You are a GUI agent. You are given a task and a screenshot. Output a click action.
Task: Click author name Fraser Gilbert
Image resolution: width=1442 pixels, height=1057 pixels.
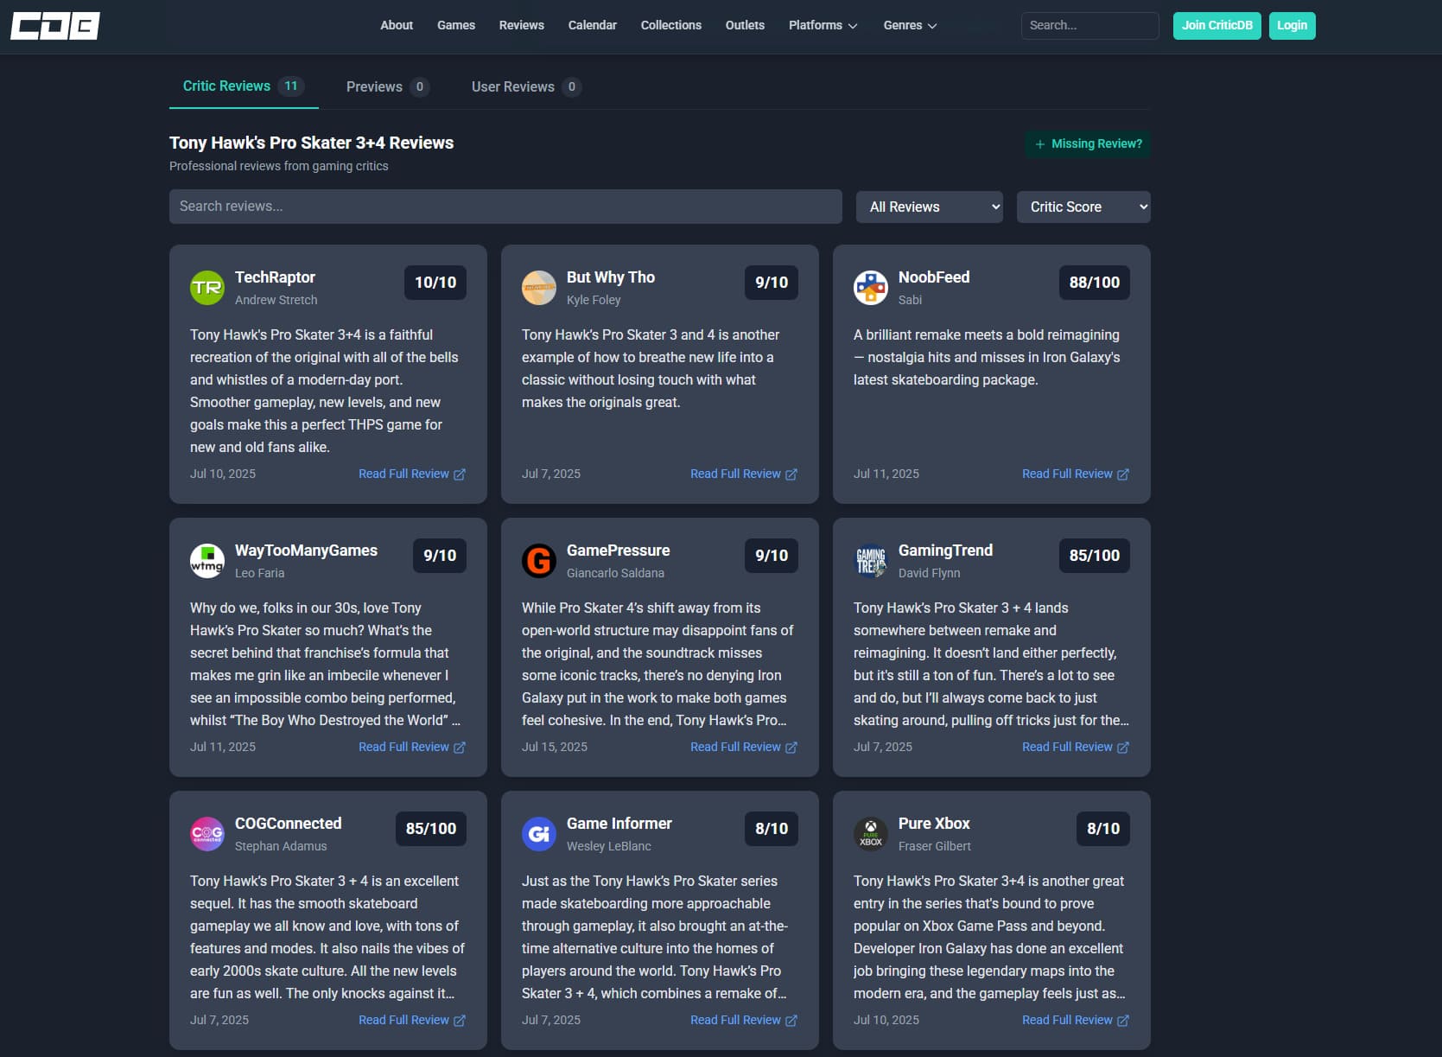935,846
